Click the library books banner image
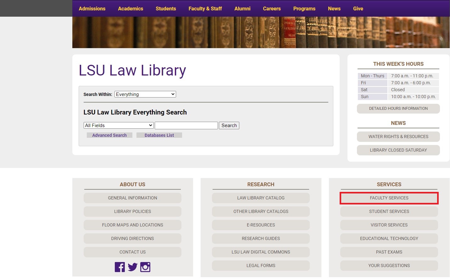450x279 pixels. click(261, 32)
